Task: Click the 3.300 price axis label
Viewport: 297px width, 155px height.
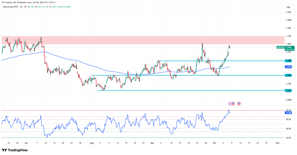Action: pos(288,36)
